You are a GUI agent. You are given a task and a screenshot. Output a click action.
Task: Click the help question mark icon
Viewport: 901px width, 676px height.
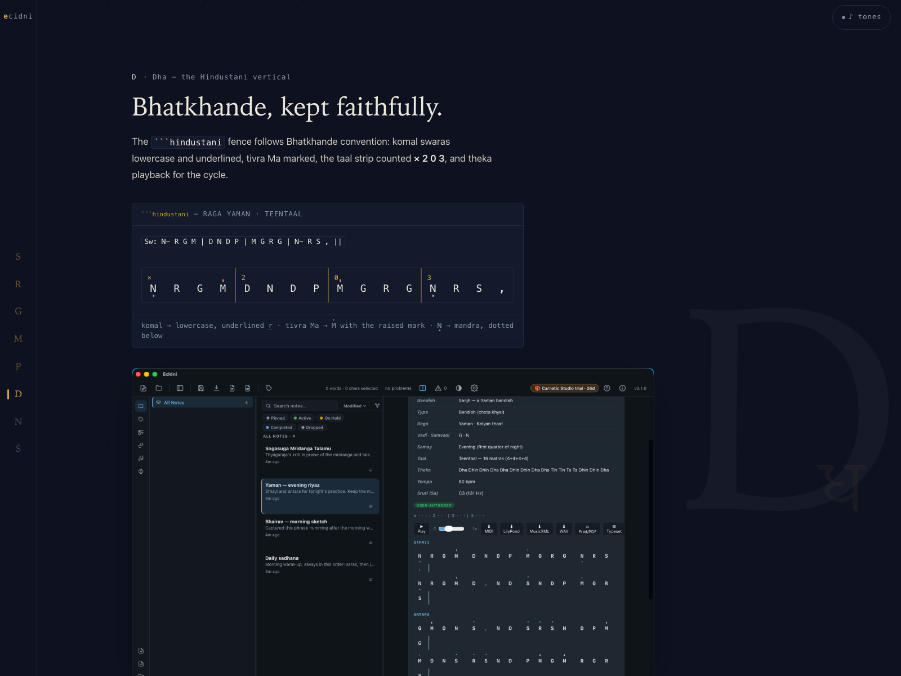[x=606, y=388]
